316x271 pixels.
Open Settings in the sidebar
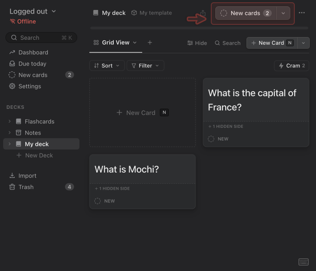click(x=29, y=86)
